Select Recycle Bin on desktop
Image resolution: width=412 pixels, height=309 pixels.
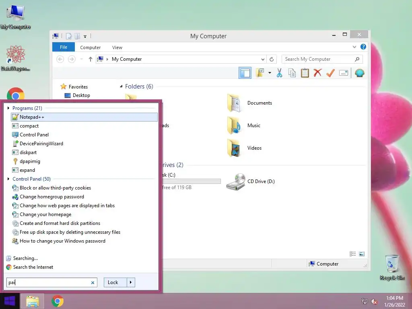point(392,268)
